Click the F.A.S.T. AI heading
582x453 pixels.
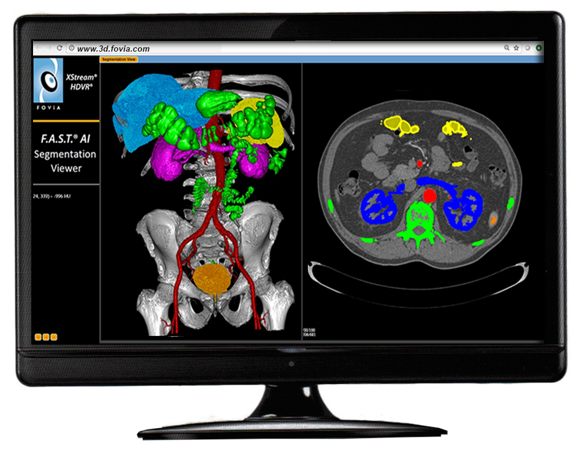[x=65, y=139]
